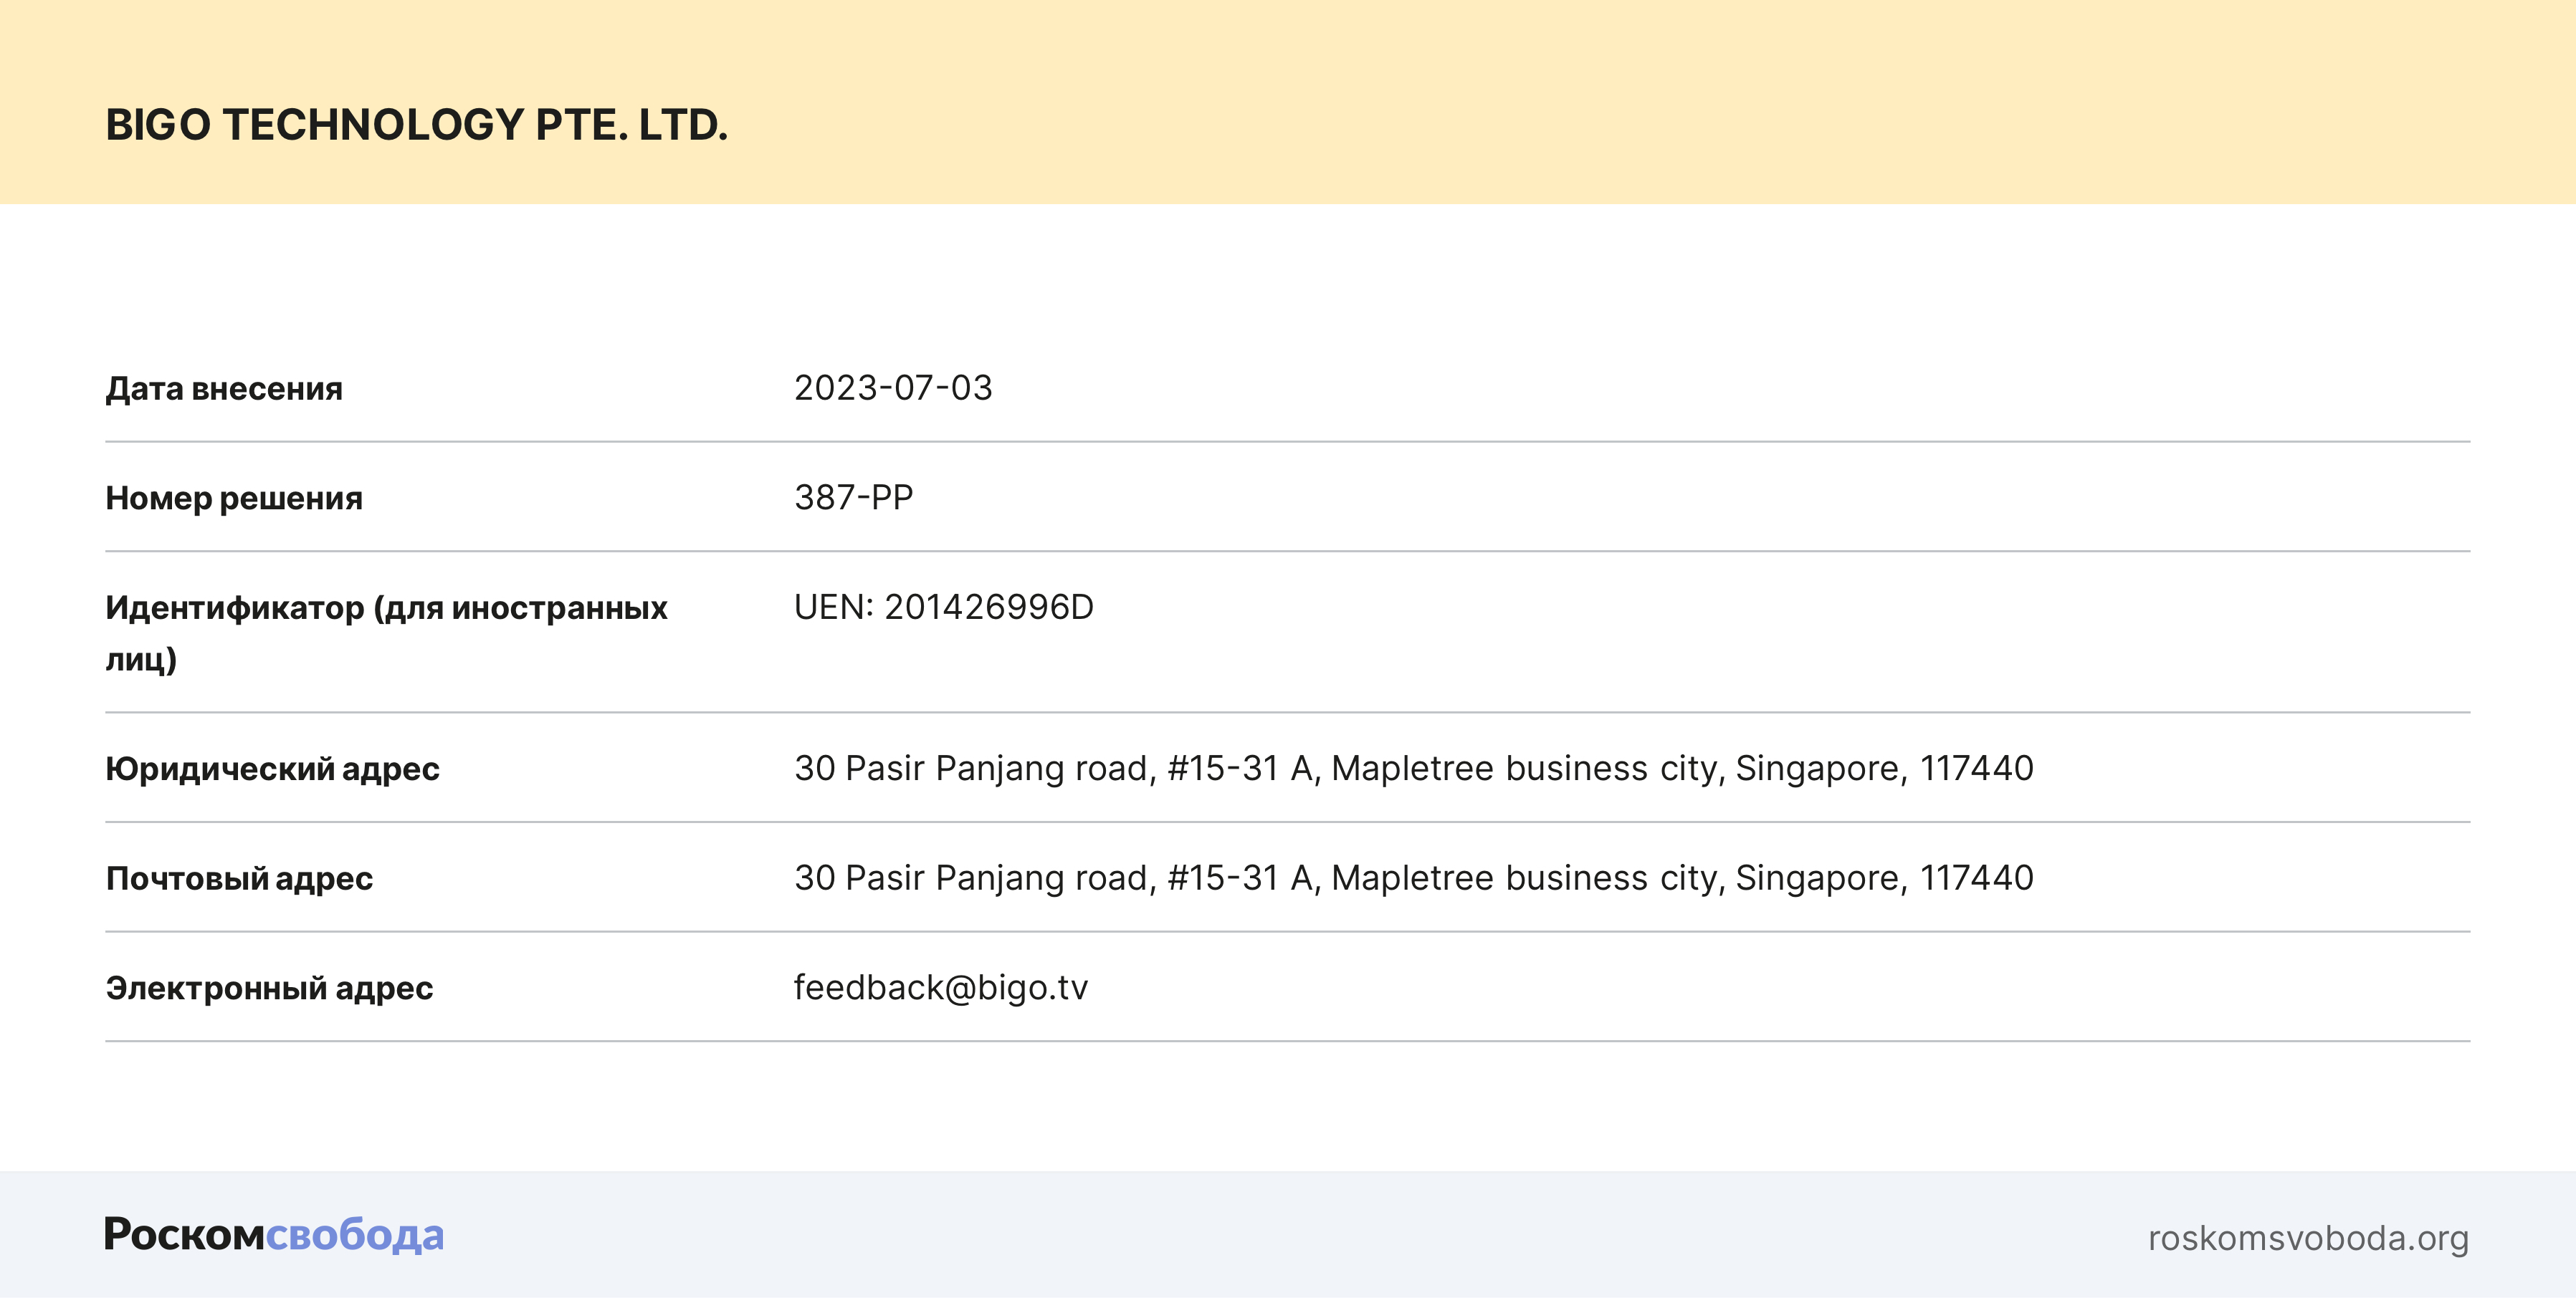Click the grey footer bar
This screenshot has height=1298, width=2576.
click(1288, 1235)
